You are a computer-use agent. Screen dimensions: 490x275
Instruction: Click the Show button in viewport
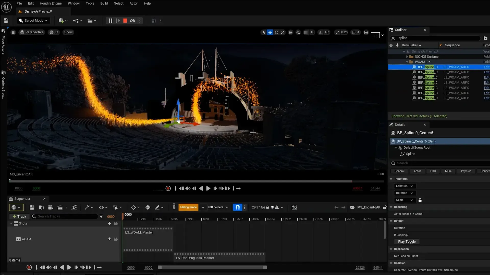68,32
